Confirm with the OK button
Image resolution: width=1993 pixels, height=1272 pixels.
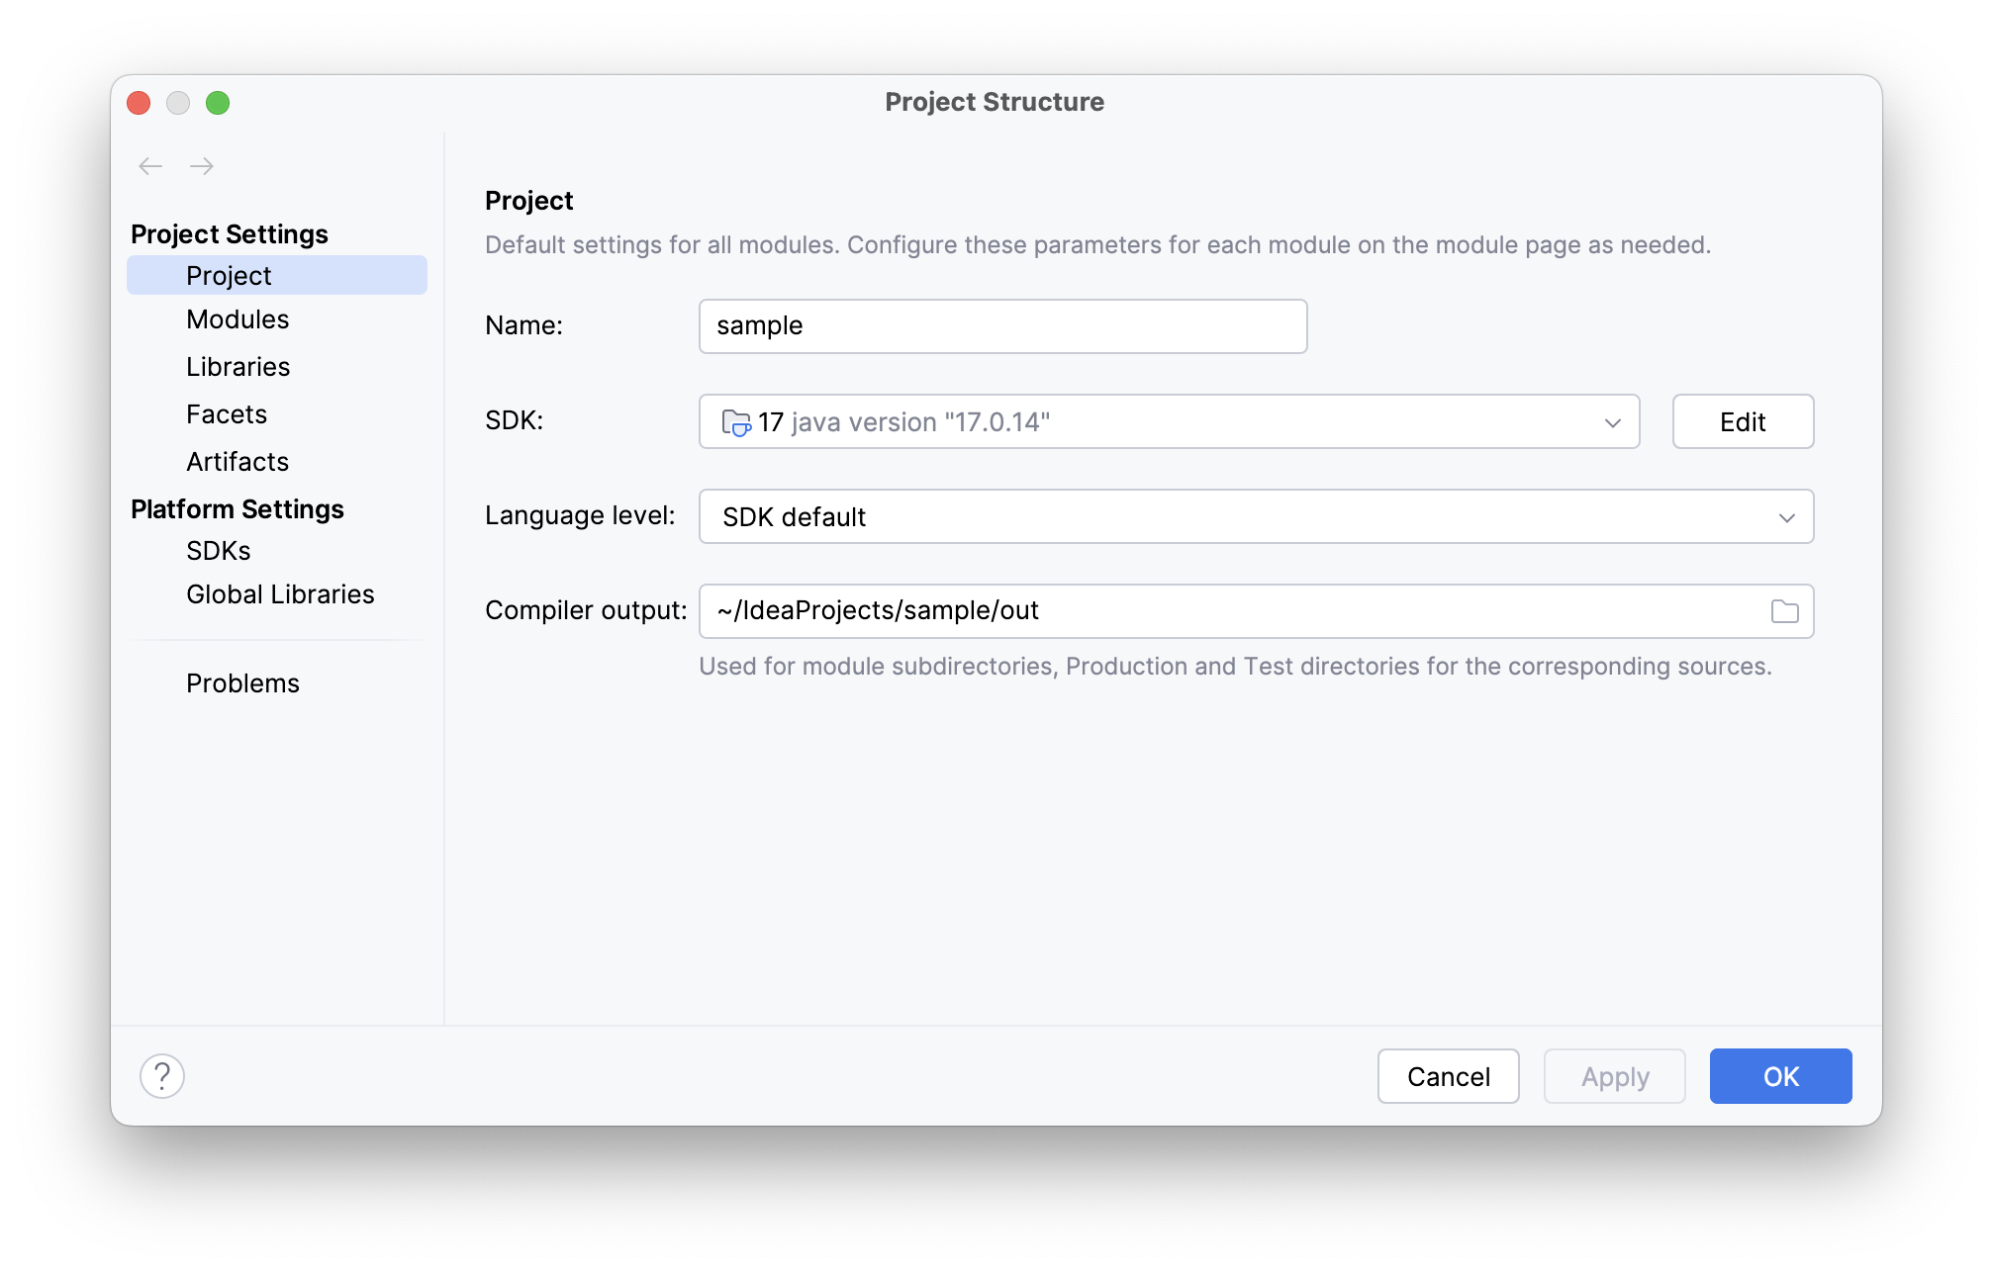coord(1779,1076)
